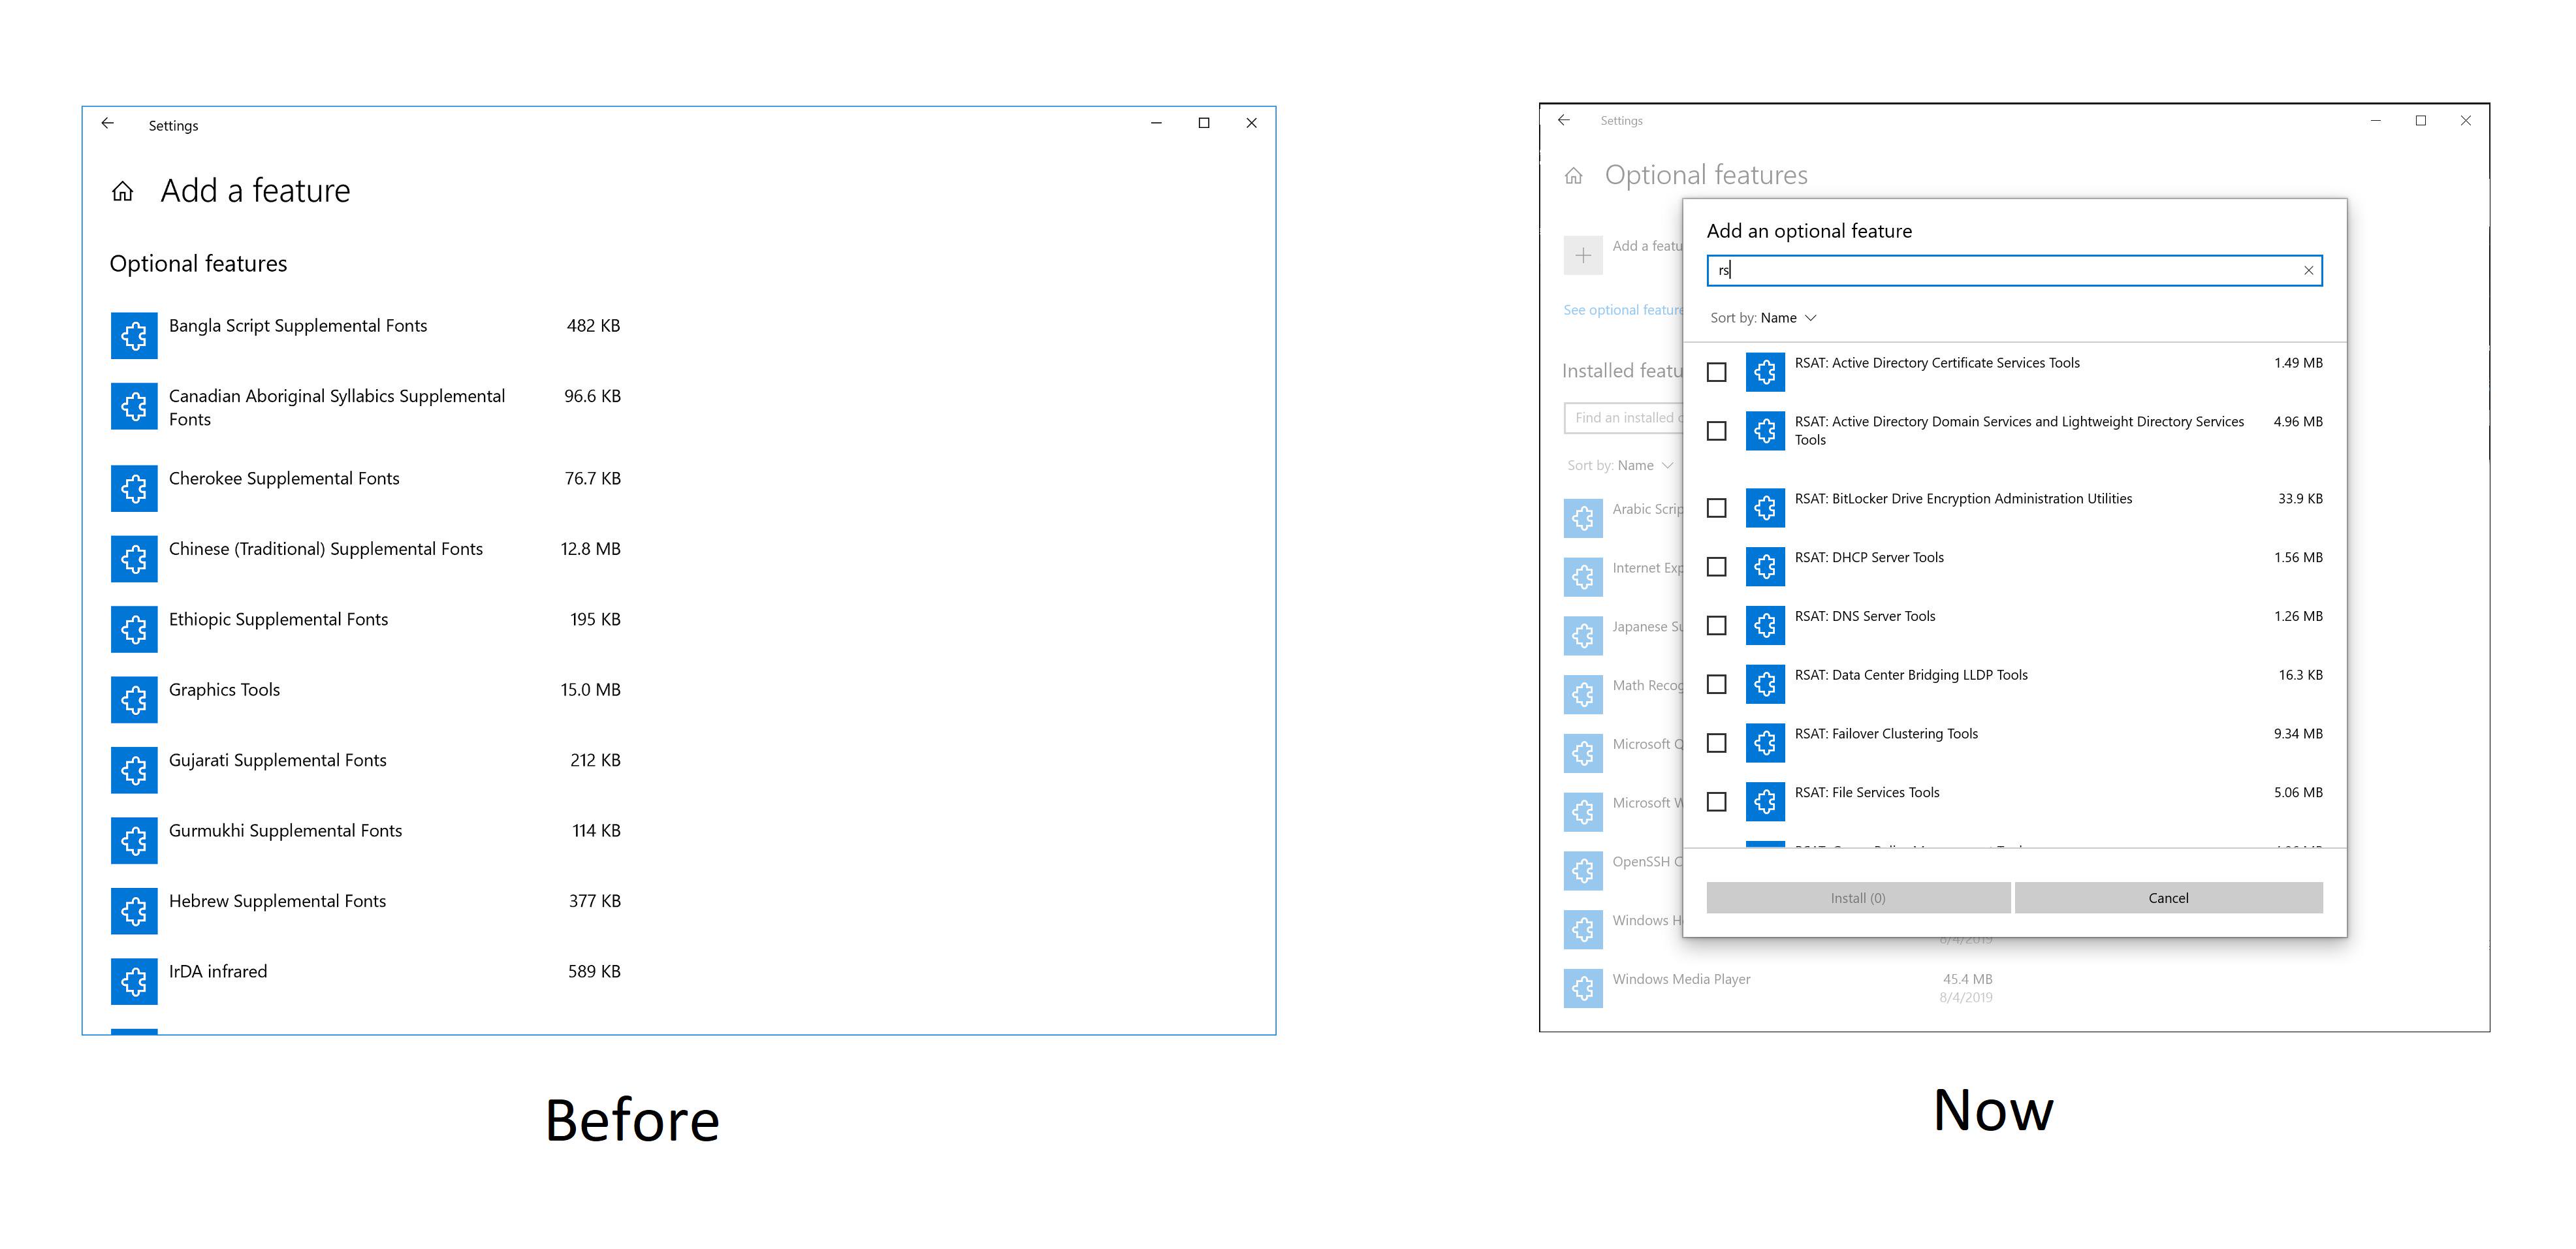Screen dimensions: 2576x1249
Task: Select the RSAT: Failover Clustering Tools checkbox
Action: pyautogui.click(x=1716, y=743)
